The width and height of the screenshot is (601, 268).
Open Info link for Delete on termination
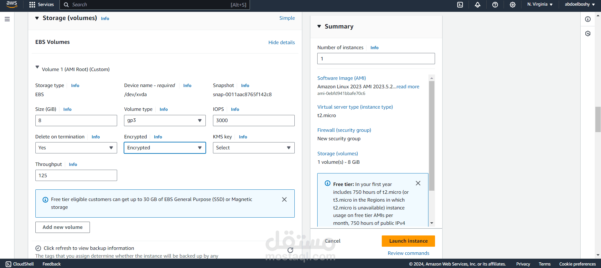point(96,137)
